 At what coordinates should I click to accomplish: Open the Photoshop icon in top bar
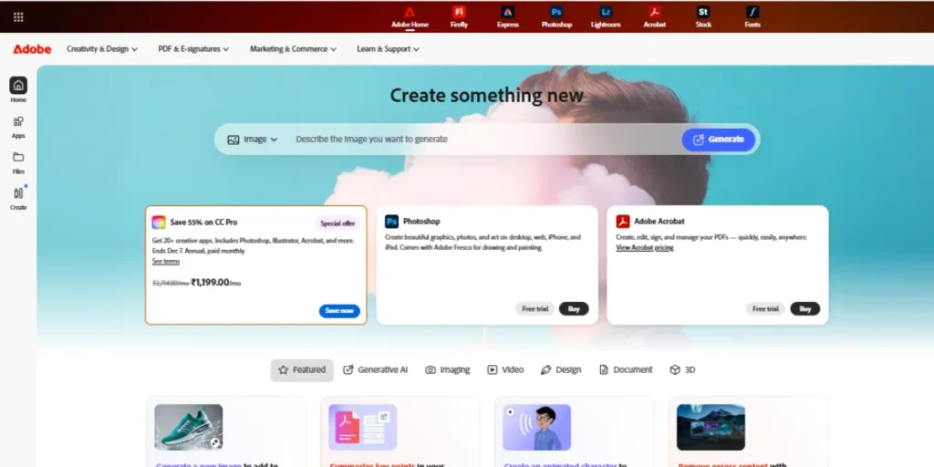pyautogui.click(x=556, y=16)
